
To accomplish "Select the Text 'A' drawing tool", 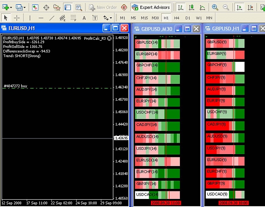I will point(84,18).
